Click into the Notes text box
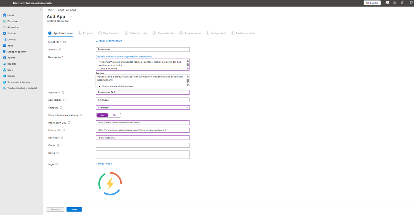 [143, 155]
